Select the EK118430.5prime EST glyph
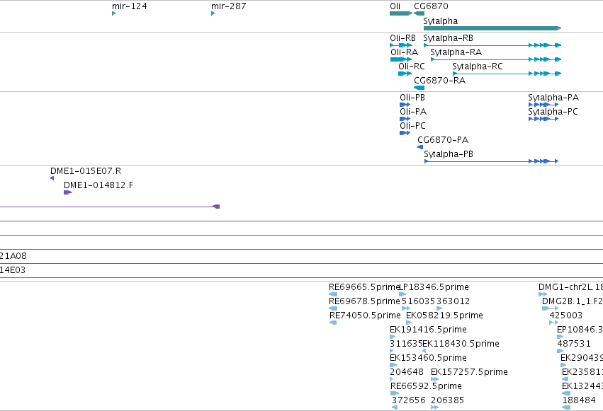The image size is (603, 411). [424, 351]
